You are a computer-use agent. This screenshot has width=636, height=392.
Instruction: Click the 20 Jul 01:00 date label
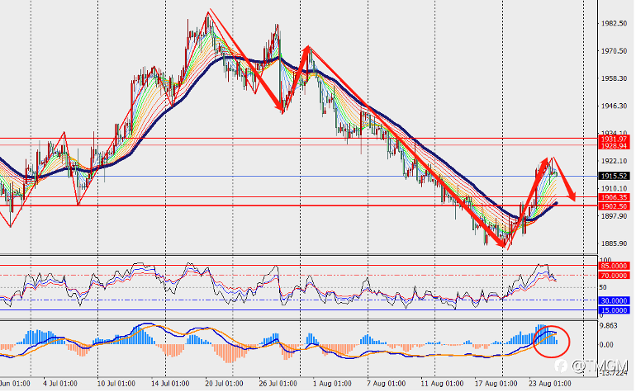(225, 384)
